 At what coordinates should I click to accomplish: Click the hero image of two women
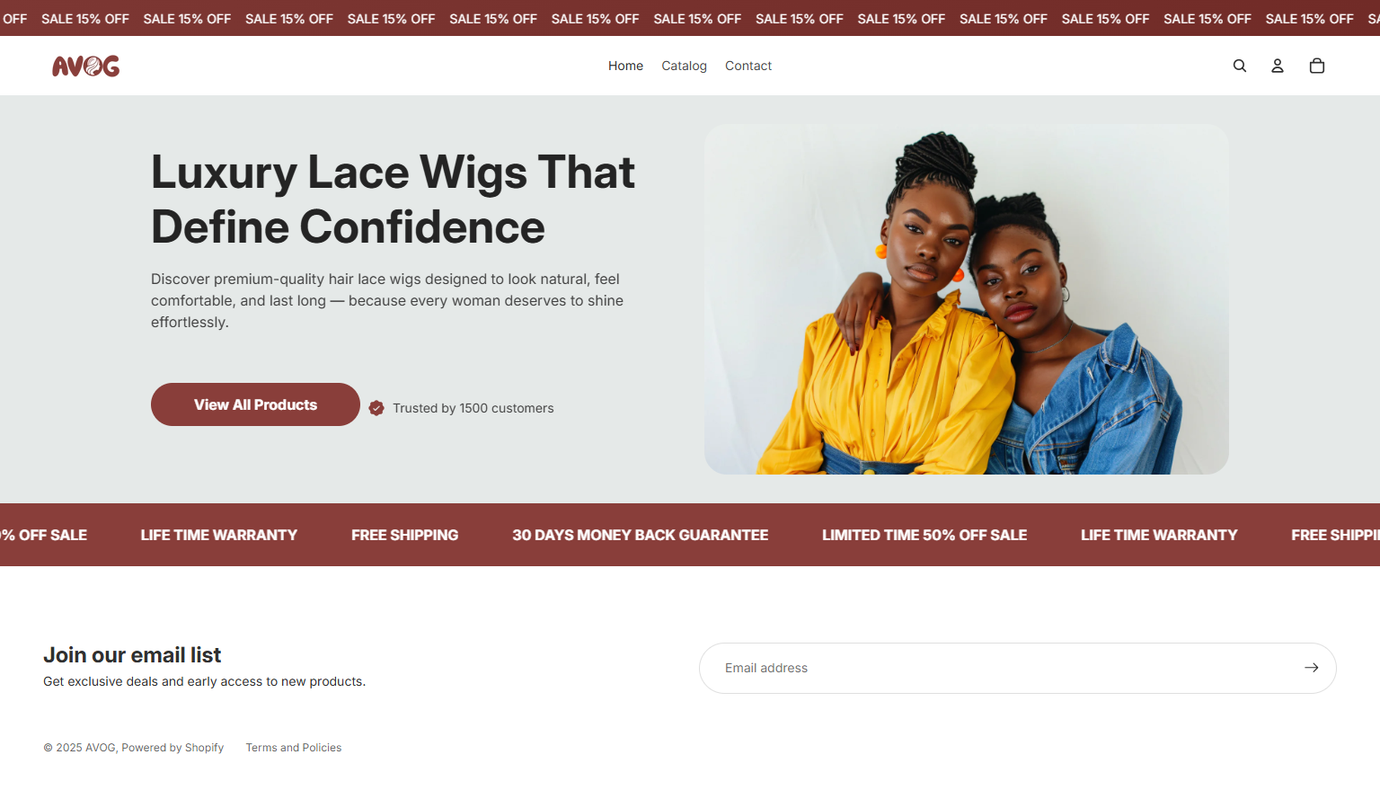[x=967, y=299]
